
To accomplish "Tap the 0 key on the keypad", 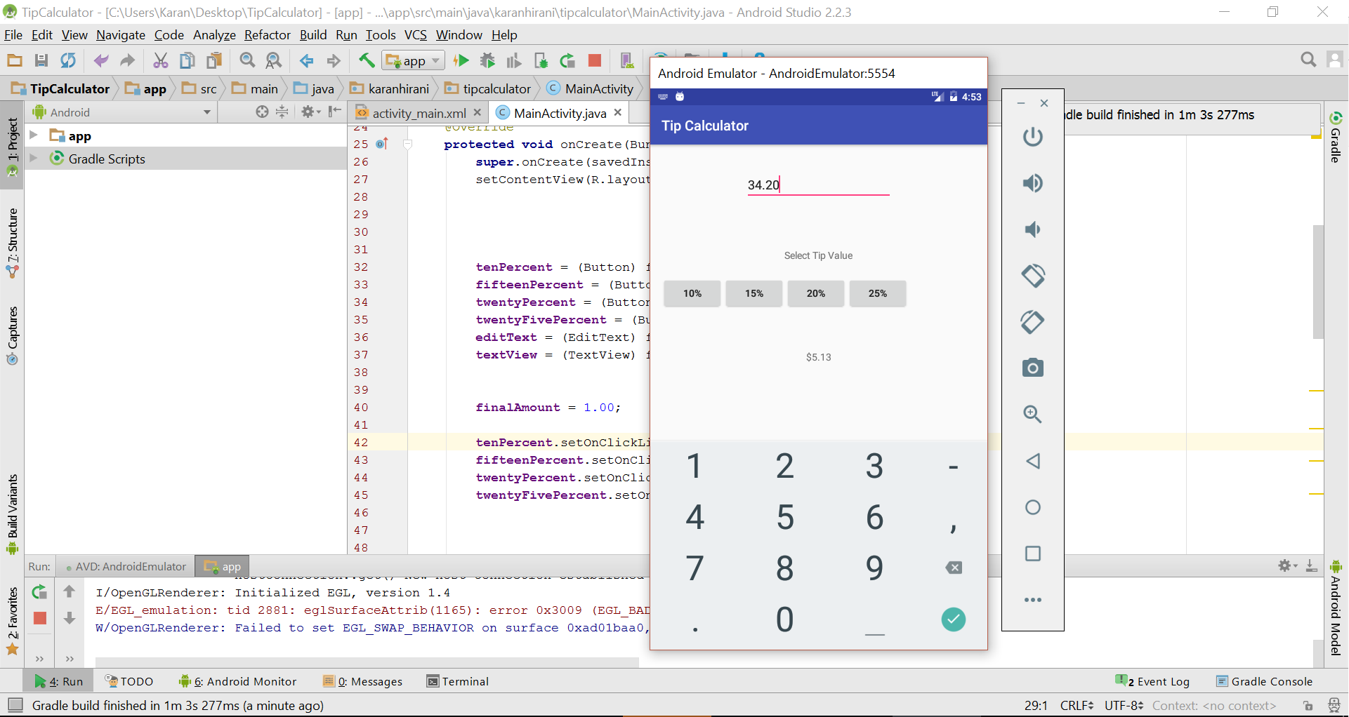I will point(785,620).
